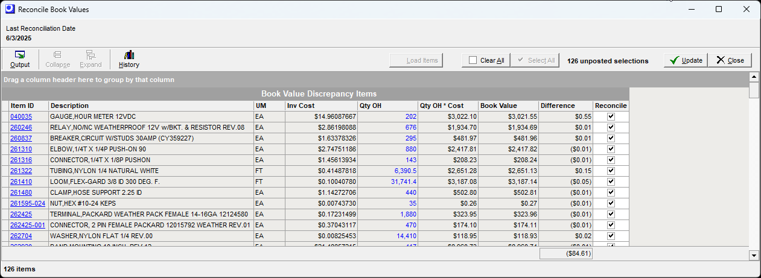Open item link 040035
This screenshot has height=278, width=761.
coord(21,116)
